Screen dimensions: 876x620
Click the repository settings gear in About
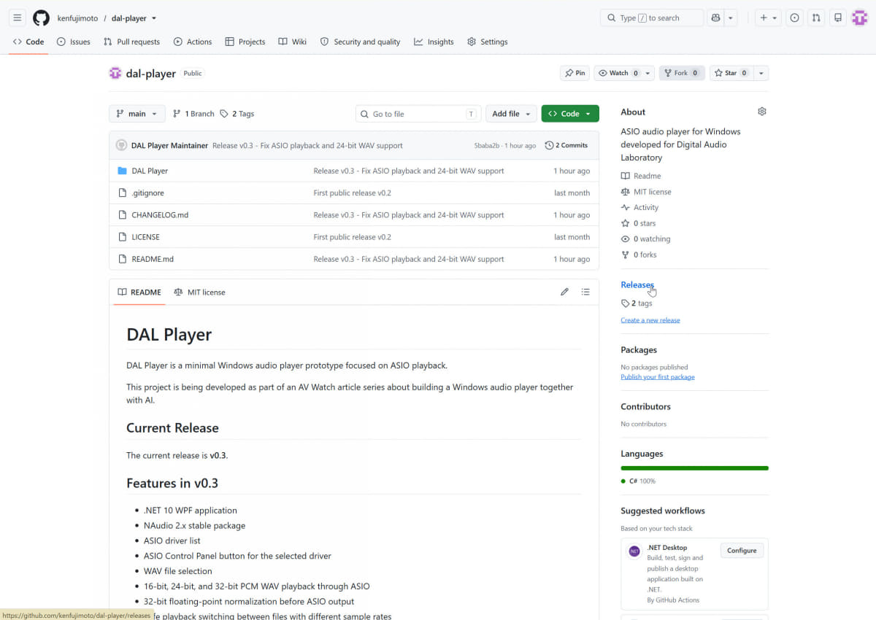[762, 112]
